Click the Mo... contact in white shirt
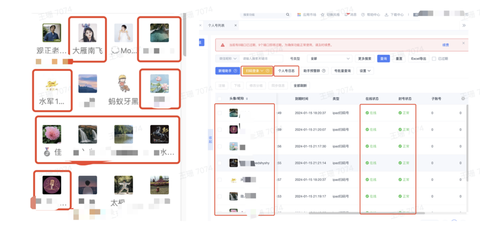 click(x=123, y=33)
